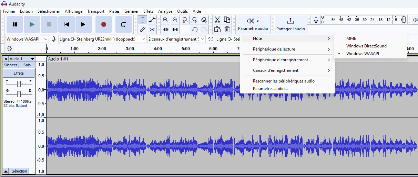Open Paramètres audio... entry
The width and height of the screenshot is (418, 177).
[288, 89]
